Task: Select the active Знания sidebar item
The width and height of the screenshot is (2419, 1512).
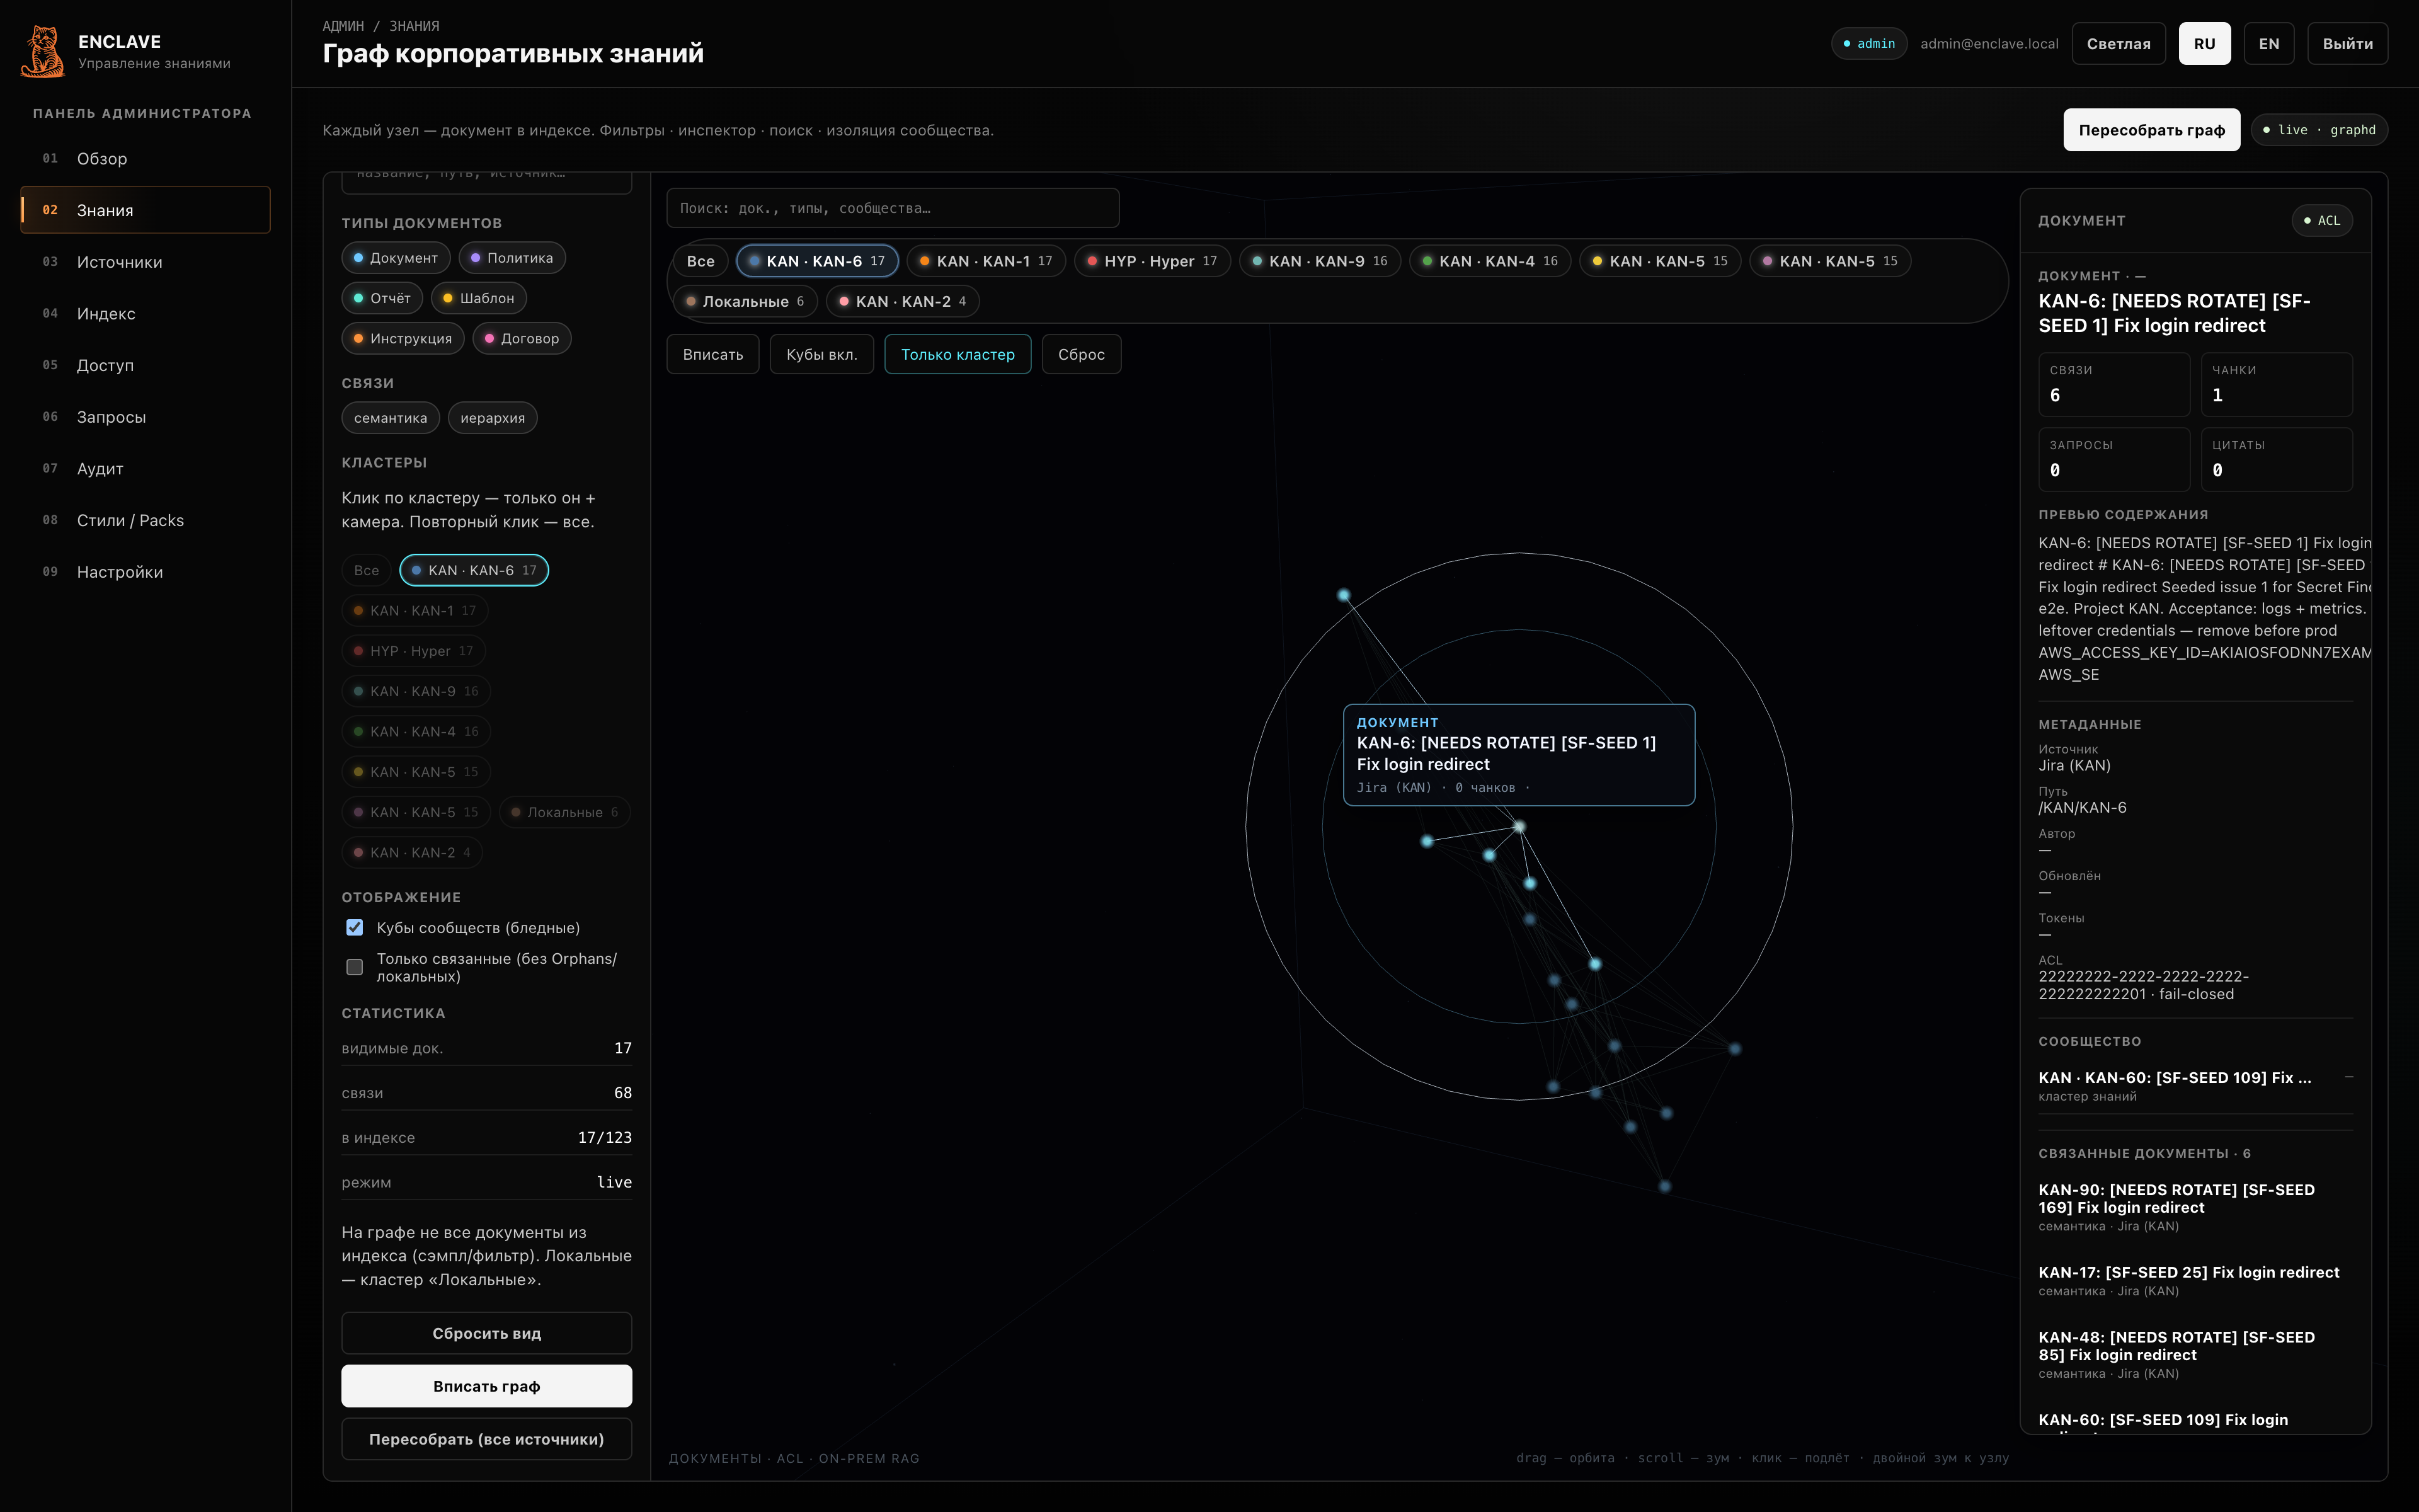Action: coord(145,210)
